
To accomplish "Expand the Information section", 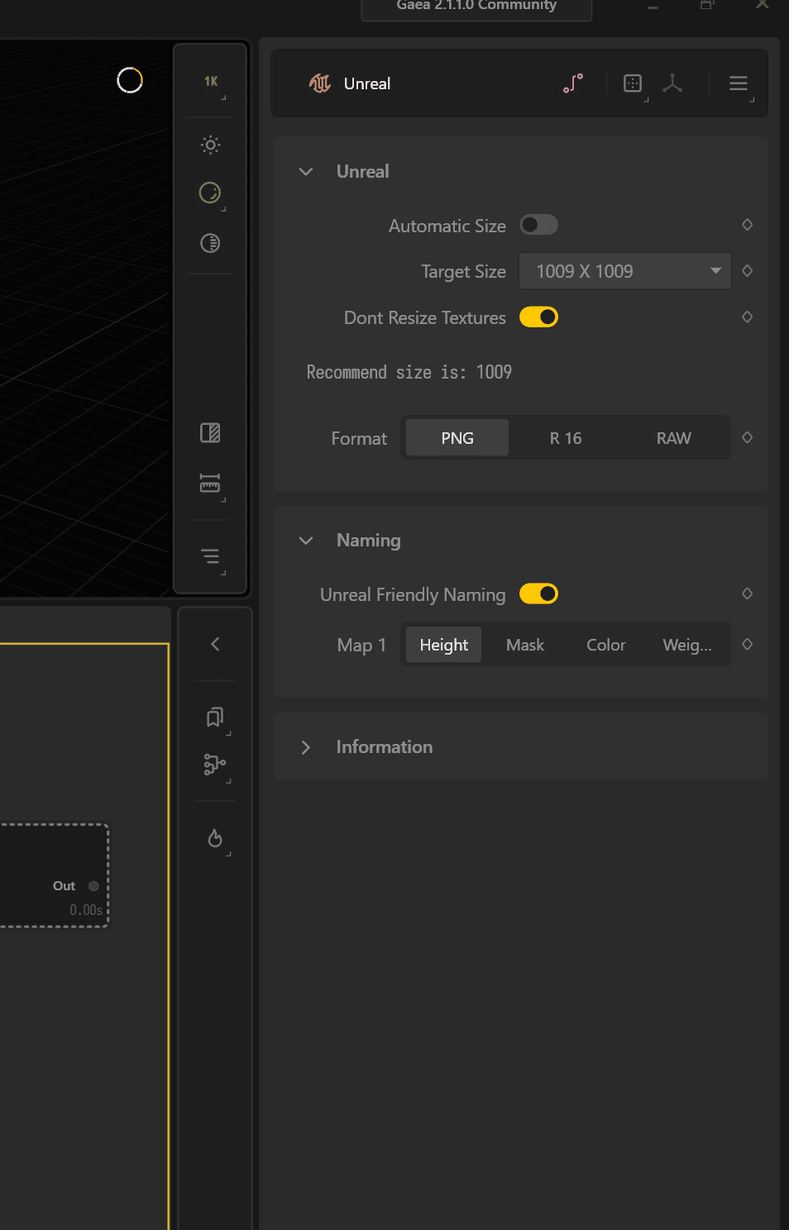I will pyautogui.click(x=306, y=747).
